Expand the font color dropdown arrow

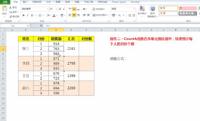[x=57, y=15]
